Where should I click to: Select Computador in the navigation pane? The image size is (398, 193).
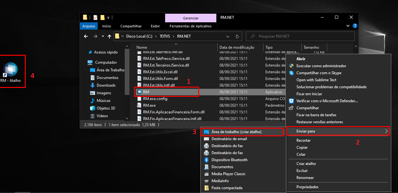click(x=106, y=62)
